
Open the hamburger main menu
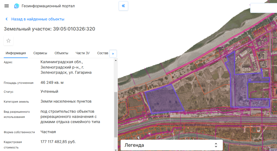7,6
